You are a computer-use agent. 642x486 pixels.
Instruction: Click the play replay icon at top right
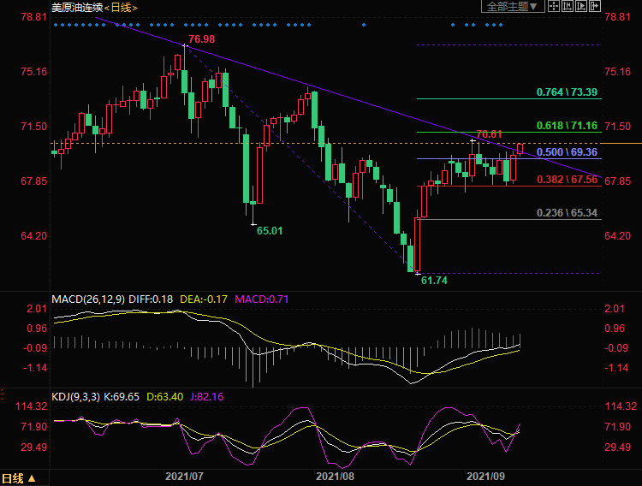[581, 6]
